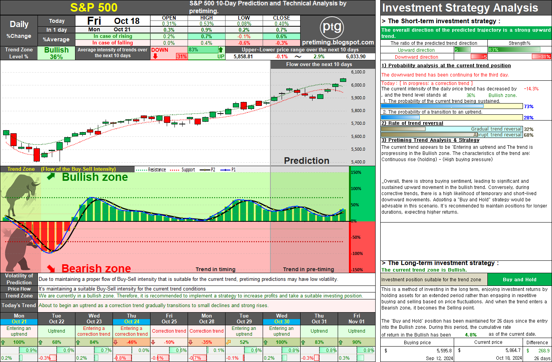Viewport: 552px width, 362px height.
Task: Click today's HIGH value 0.53%
Action: (x=207, y=24)
